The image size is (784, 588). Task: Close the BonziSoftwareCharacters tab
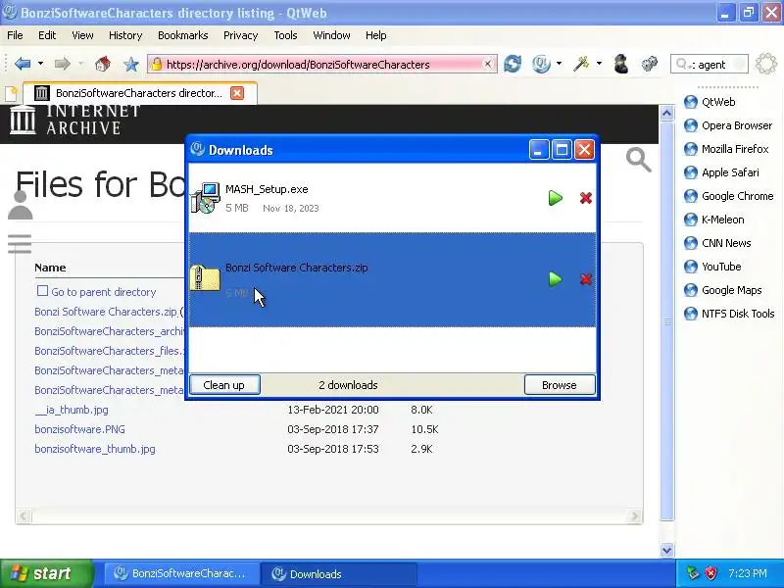click(237, 93)
